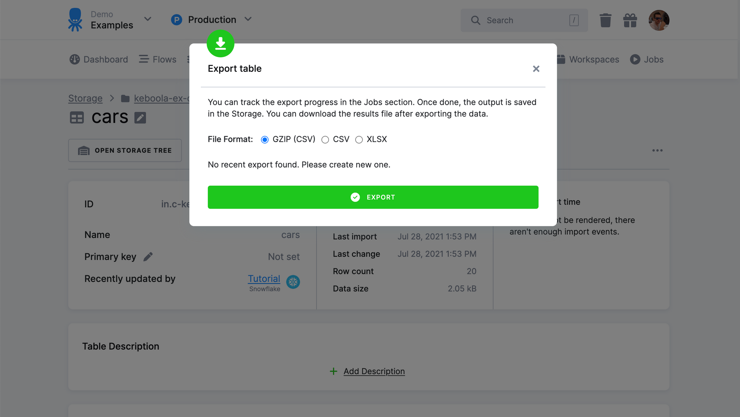The height and width of the screenshot is (417, 740).
Task: Click the trash/delete icon in toolbar
Action: (605, 20)
